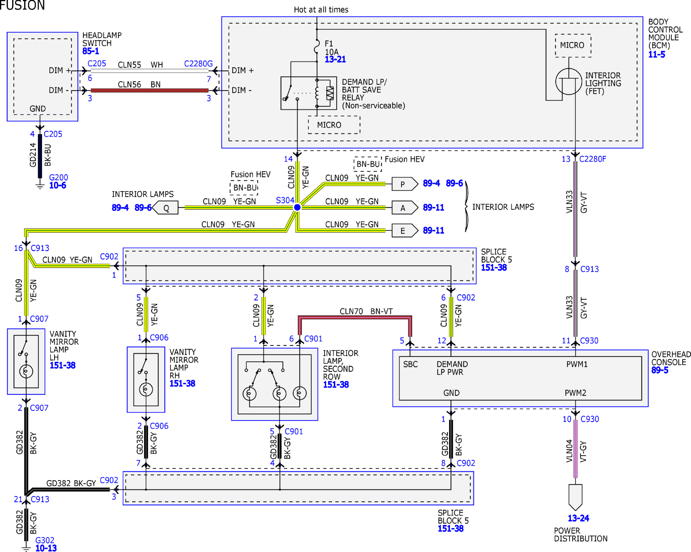The height and width of the screenshot is (552, 691).
Task: Follow the 10-13 reference beside G302
Action: (46, 548)
